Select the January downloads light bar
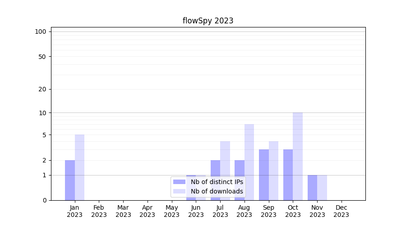The image size is (406, 225). pos(79,167)
